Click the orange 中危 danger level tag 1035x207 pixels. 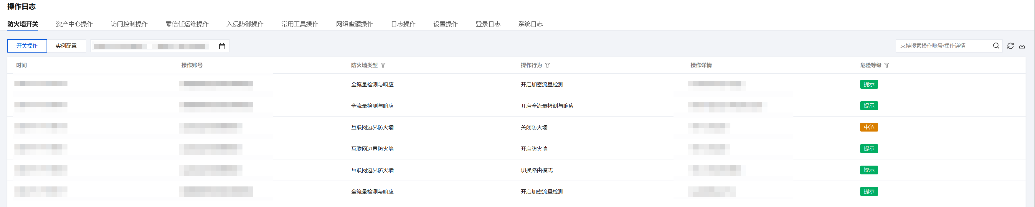click(x=868, y=127)
